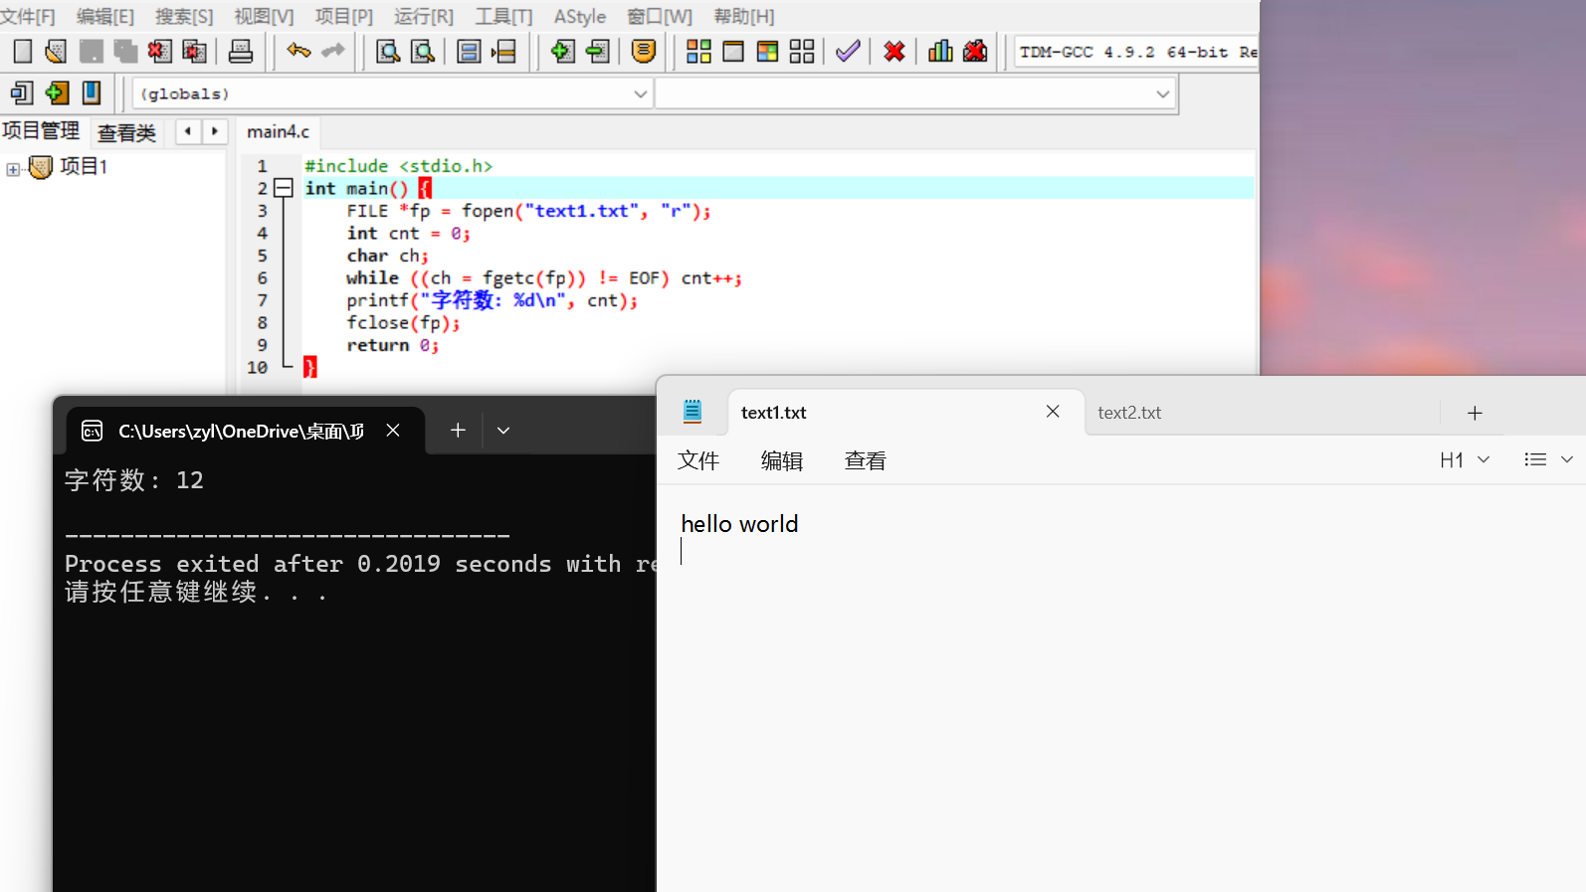Close the text1.txt tab in Notepad

point(1053,412)
